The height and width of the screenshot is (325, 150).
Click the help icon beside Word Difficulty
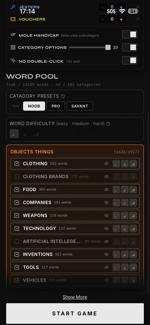(x=108, y=124)
